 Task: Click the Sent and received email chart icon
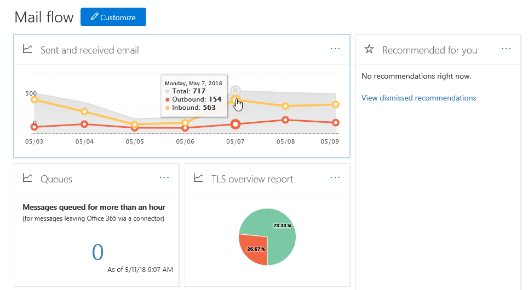click(27, 49)
